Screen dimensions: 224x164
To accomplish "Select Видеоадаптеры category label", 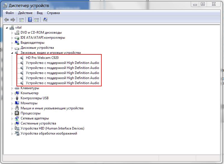I will (32, 43).
